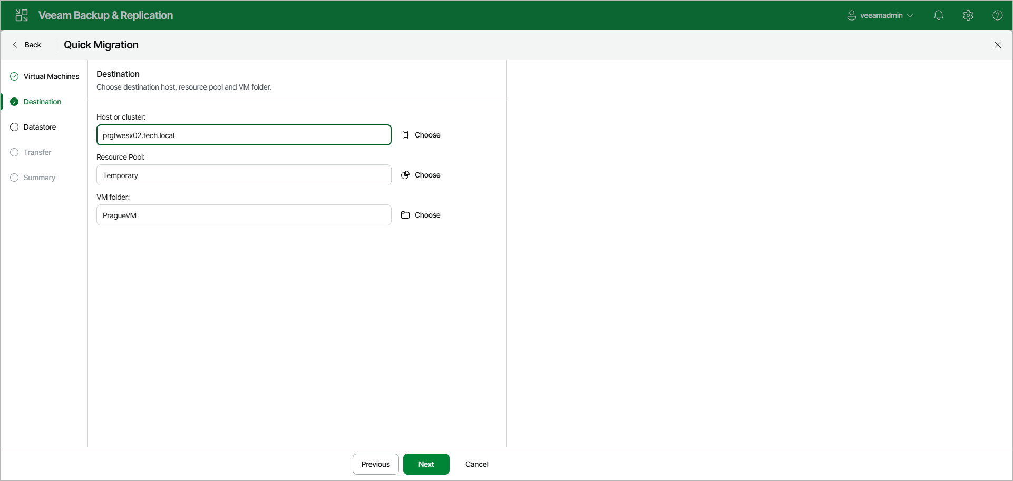Image resolution: width=1013 pixels, height=481 pixels.
Task: Click the Destination step arrow icon
Action: click(14, 101)
